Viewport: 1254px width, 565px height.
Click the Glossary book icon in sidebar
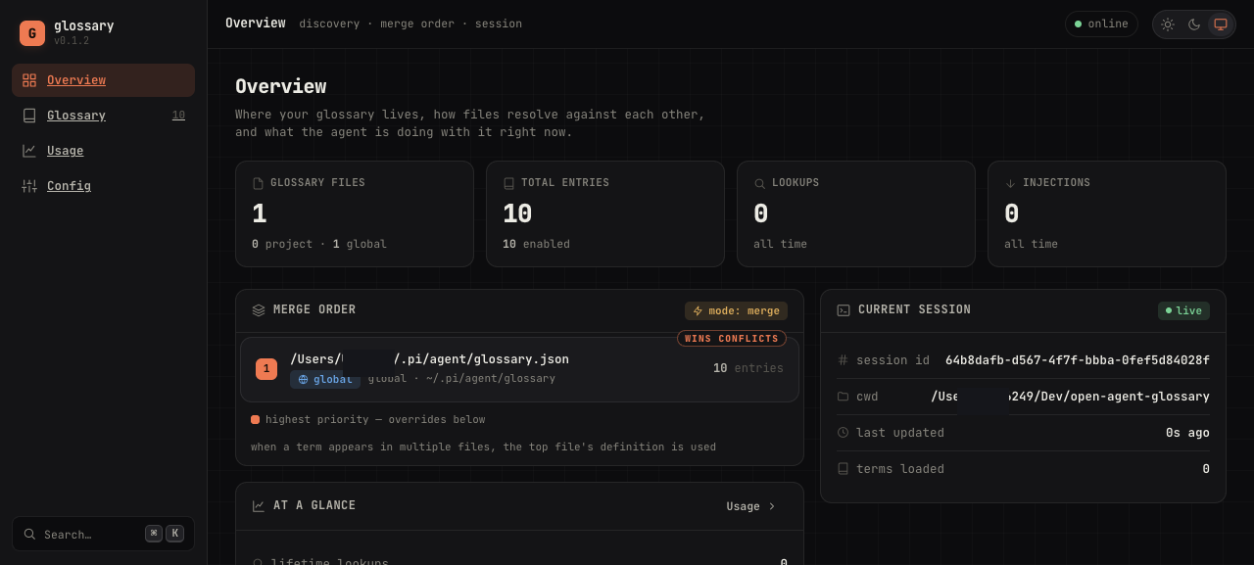[29, 116]
